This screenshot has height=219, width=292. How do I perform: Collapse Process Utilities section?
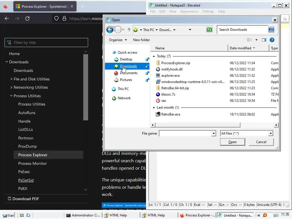11,96
